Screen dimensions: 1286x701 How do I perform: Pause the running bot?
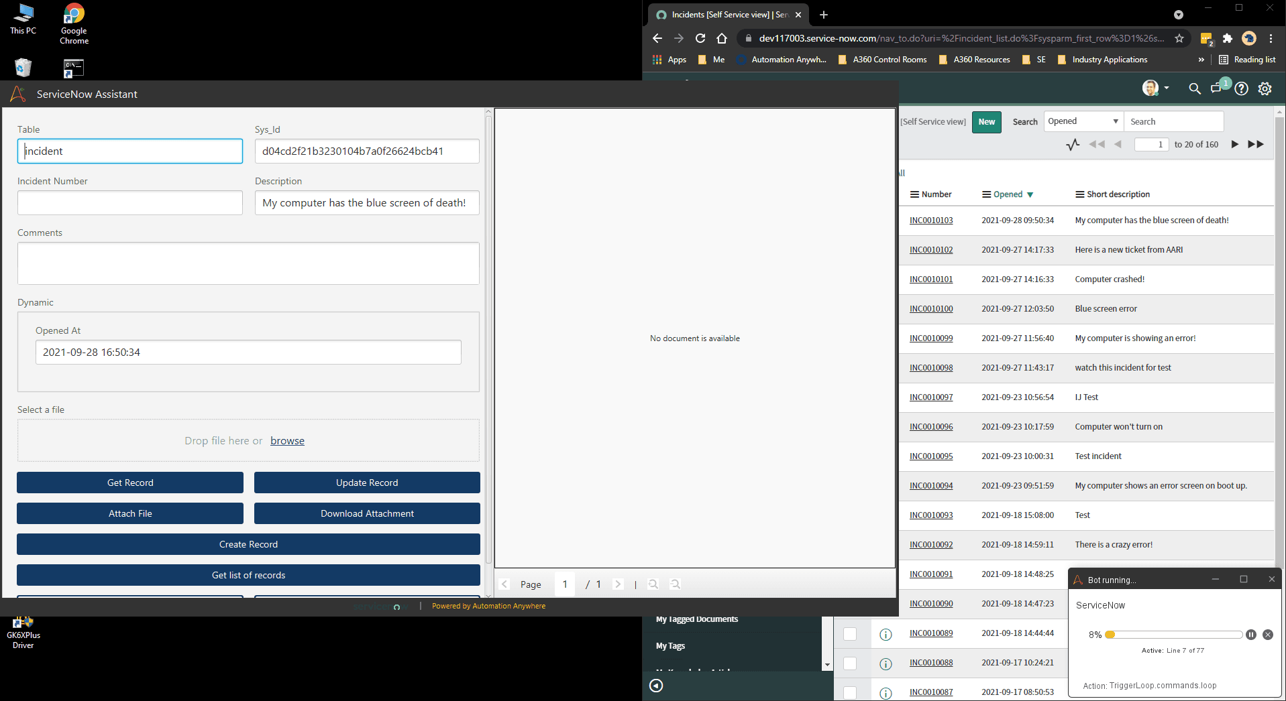[1251, 635]
